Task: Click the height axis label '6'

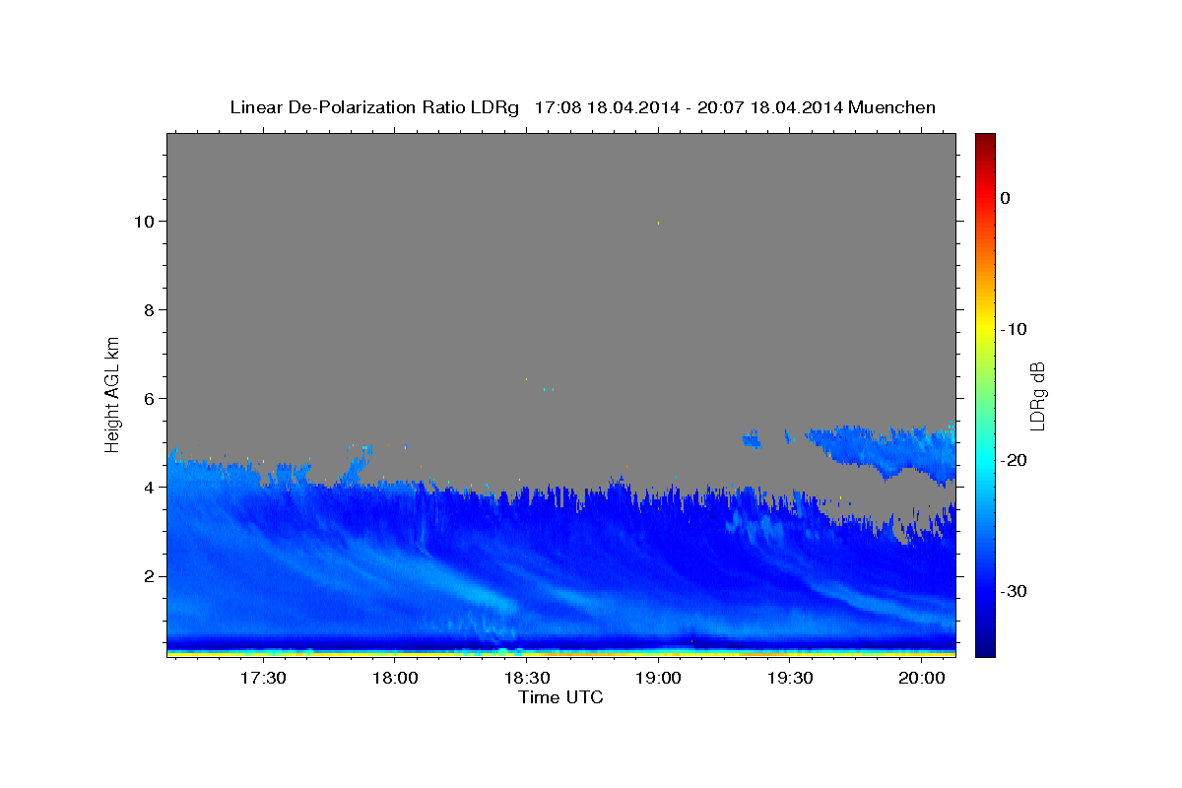Action: pos(149,399)
